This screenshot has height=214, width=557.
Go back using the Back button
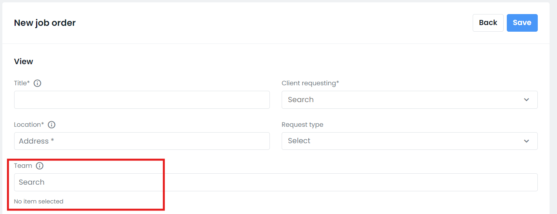click(x=488, y=23)
